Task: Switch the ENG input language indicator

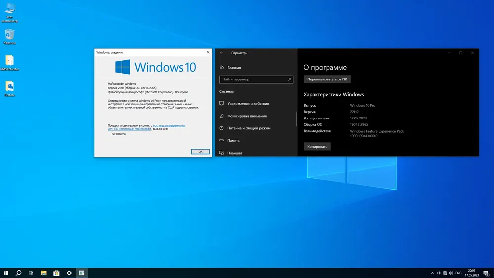Action: click(x=458, y=273)
